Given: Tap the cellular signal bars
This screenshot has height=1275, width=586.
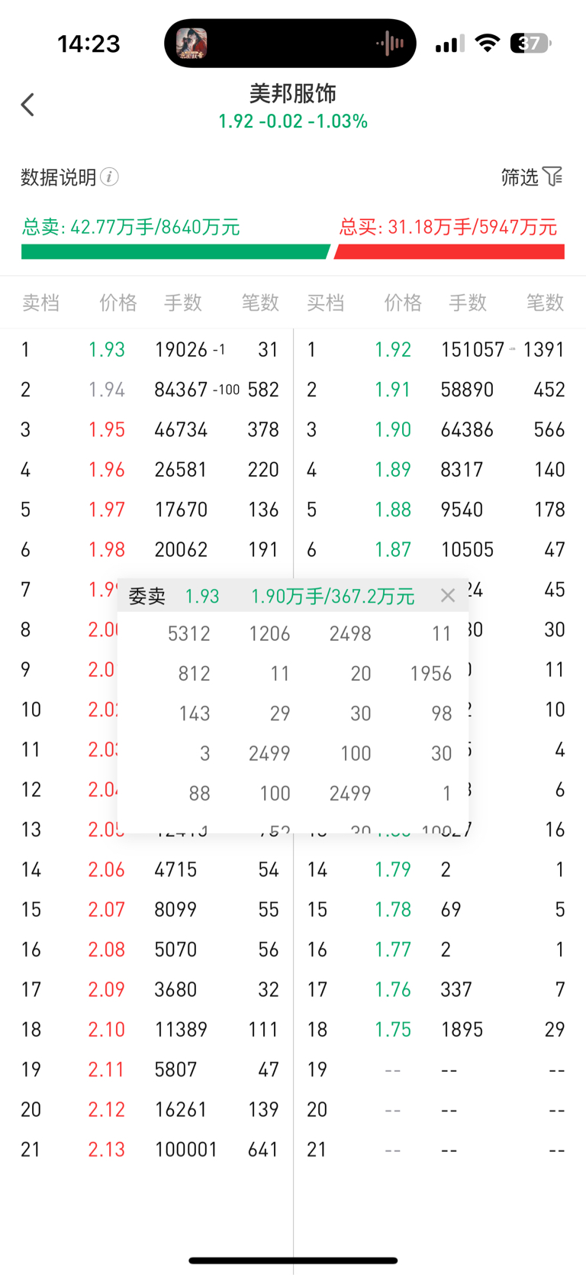Looking at the screenshot, I should (x=450, y=44).
